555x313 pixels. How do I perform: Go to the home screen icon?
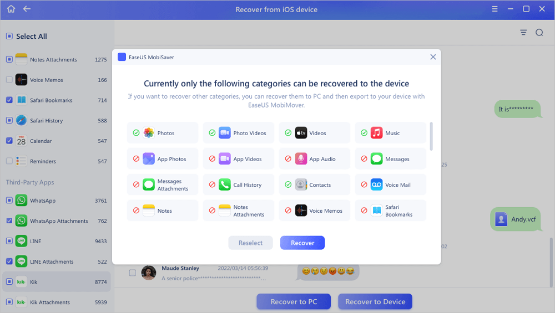(11, 9)
